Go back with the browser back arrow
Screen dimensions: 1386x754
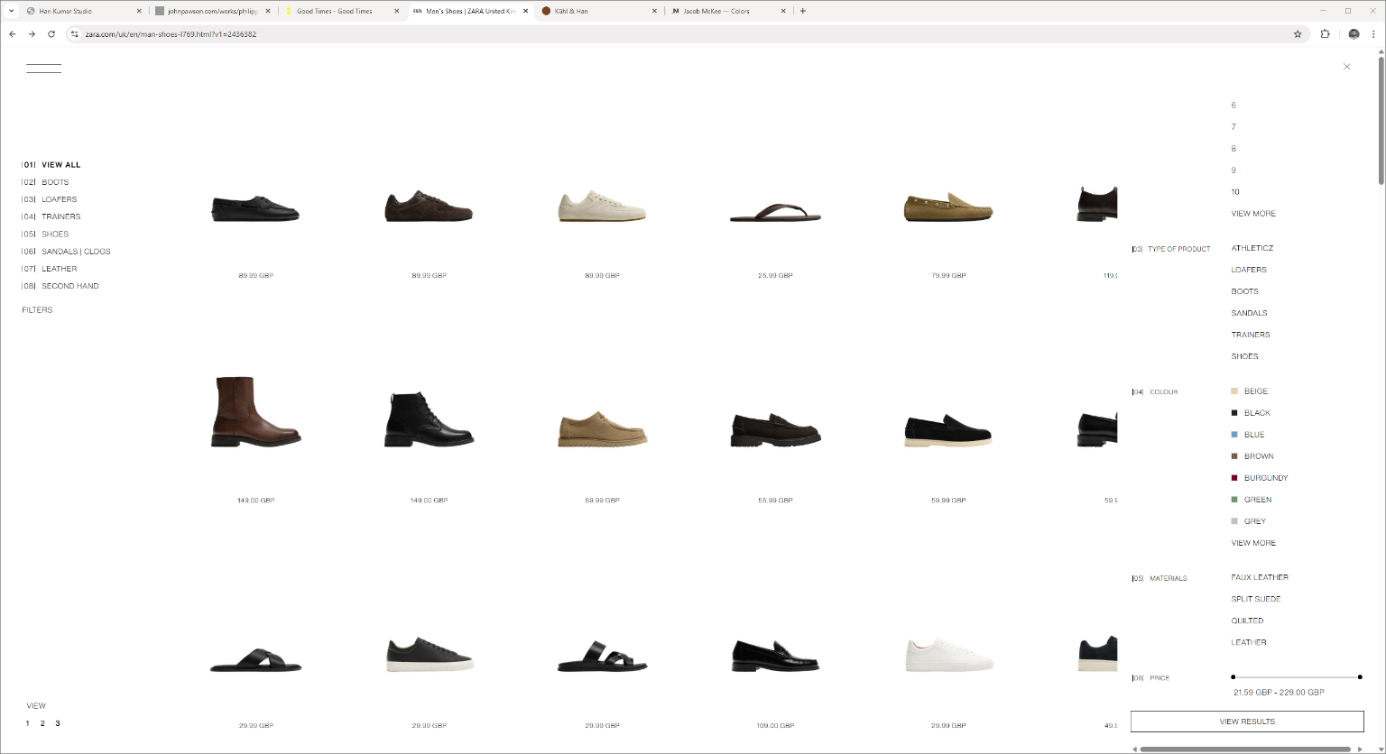pos(13,34)
